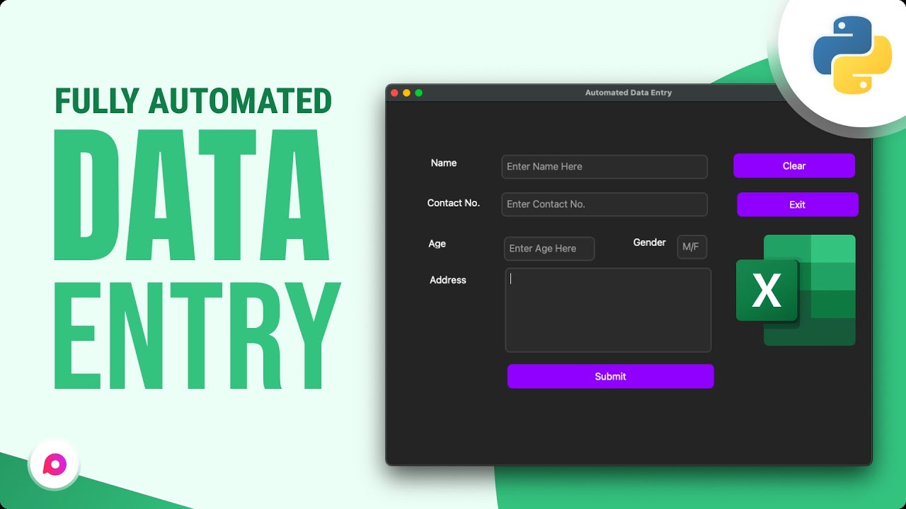Click the purple Exit button

point(798,204)
